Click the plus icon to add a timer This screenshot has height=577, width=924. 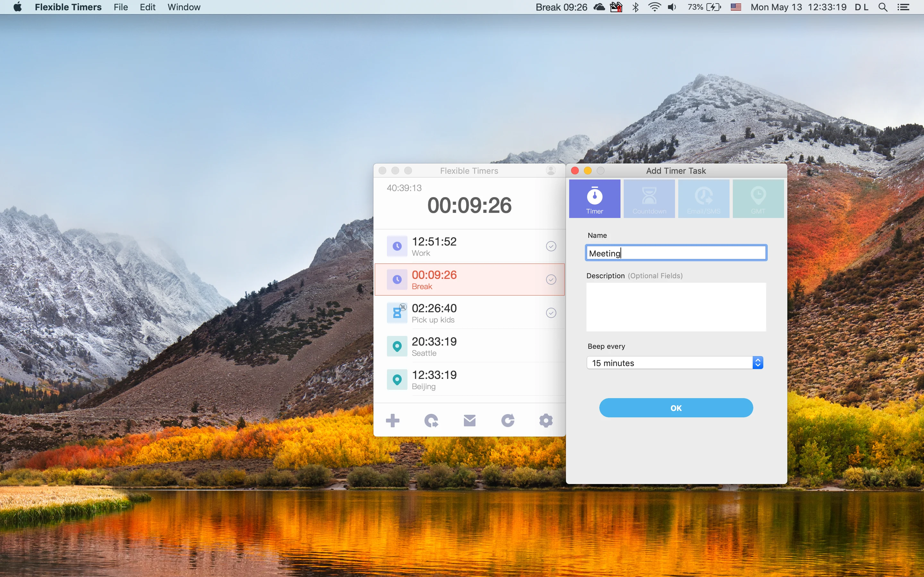[392, 421]
